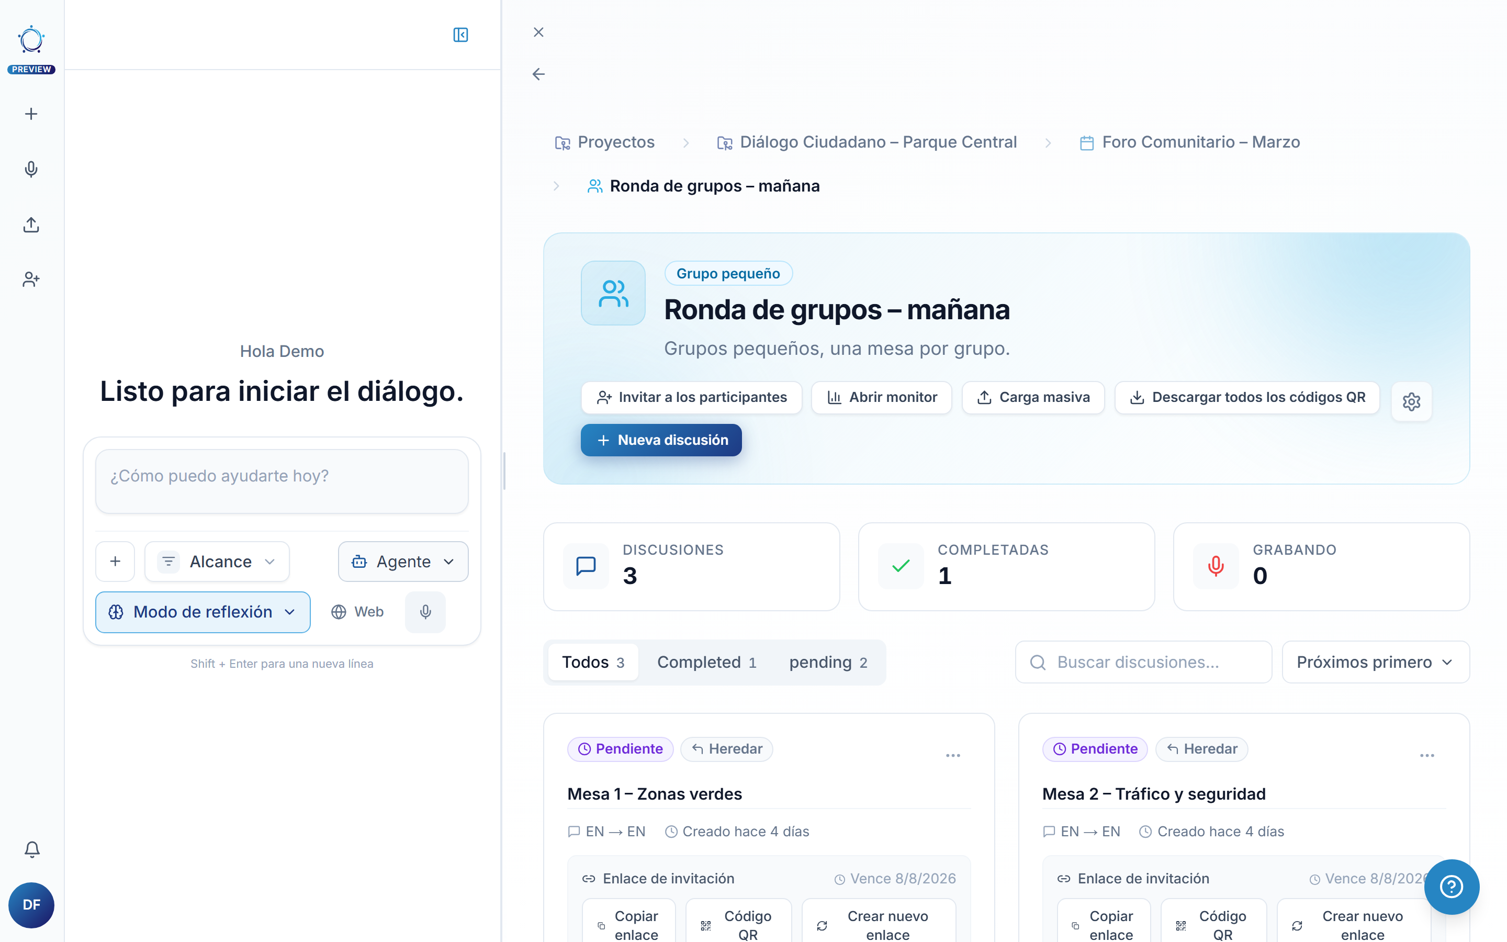This screenshot has height=942, width=1507.
Task: Click Descargar todos los códigos QR
Action: [x=1247, y=397]
